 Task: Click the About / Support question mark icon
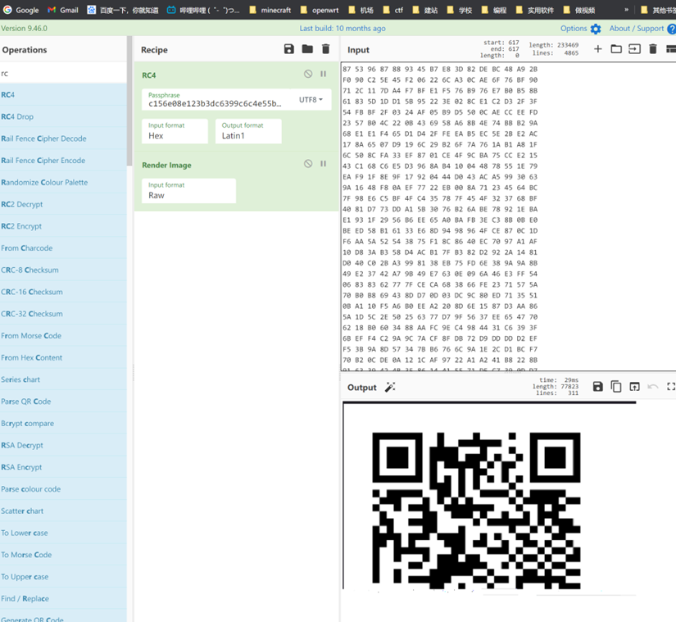(x=671, y=29)
